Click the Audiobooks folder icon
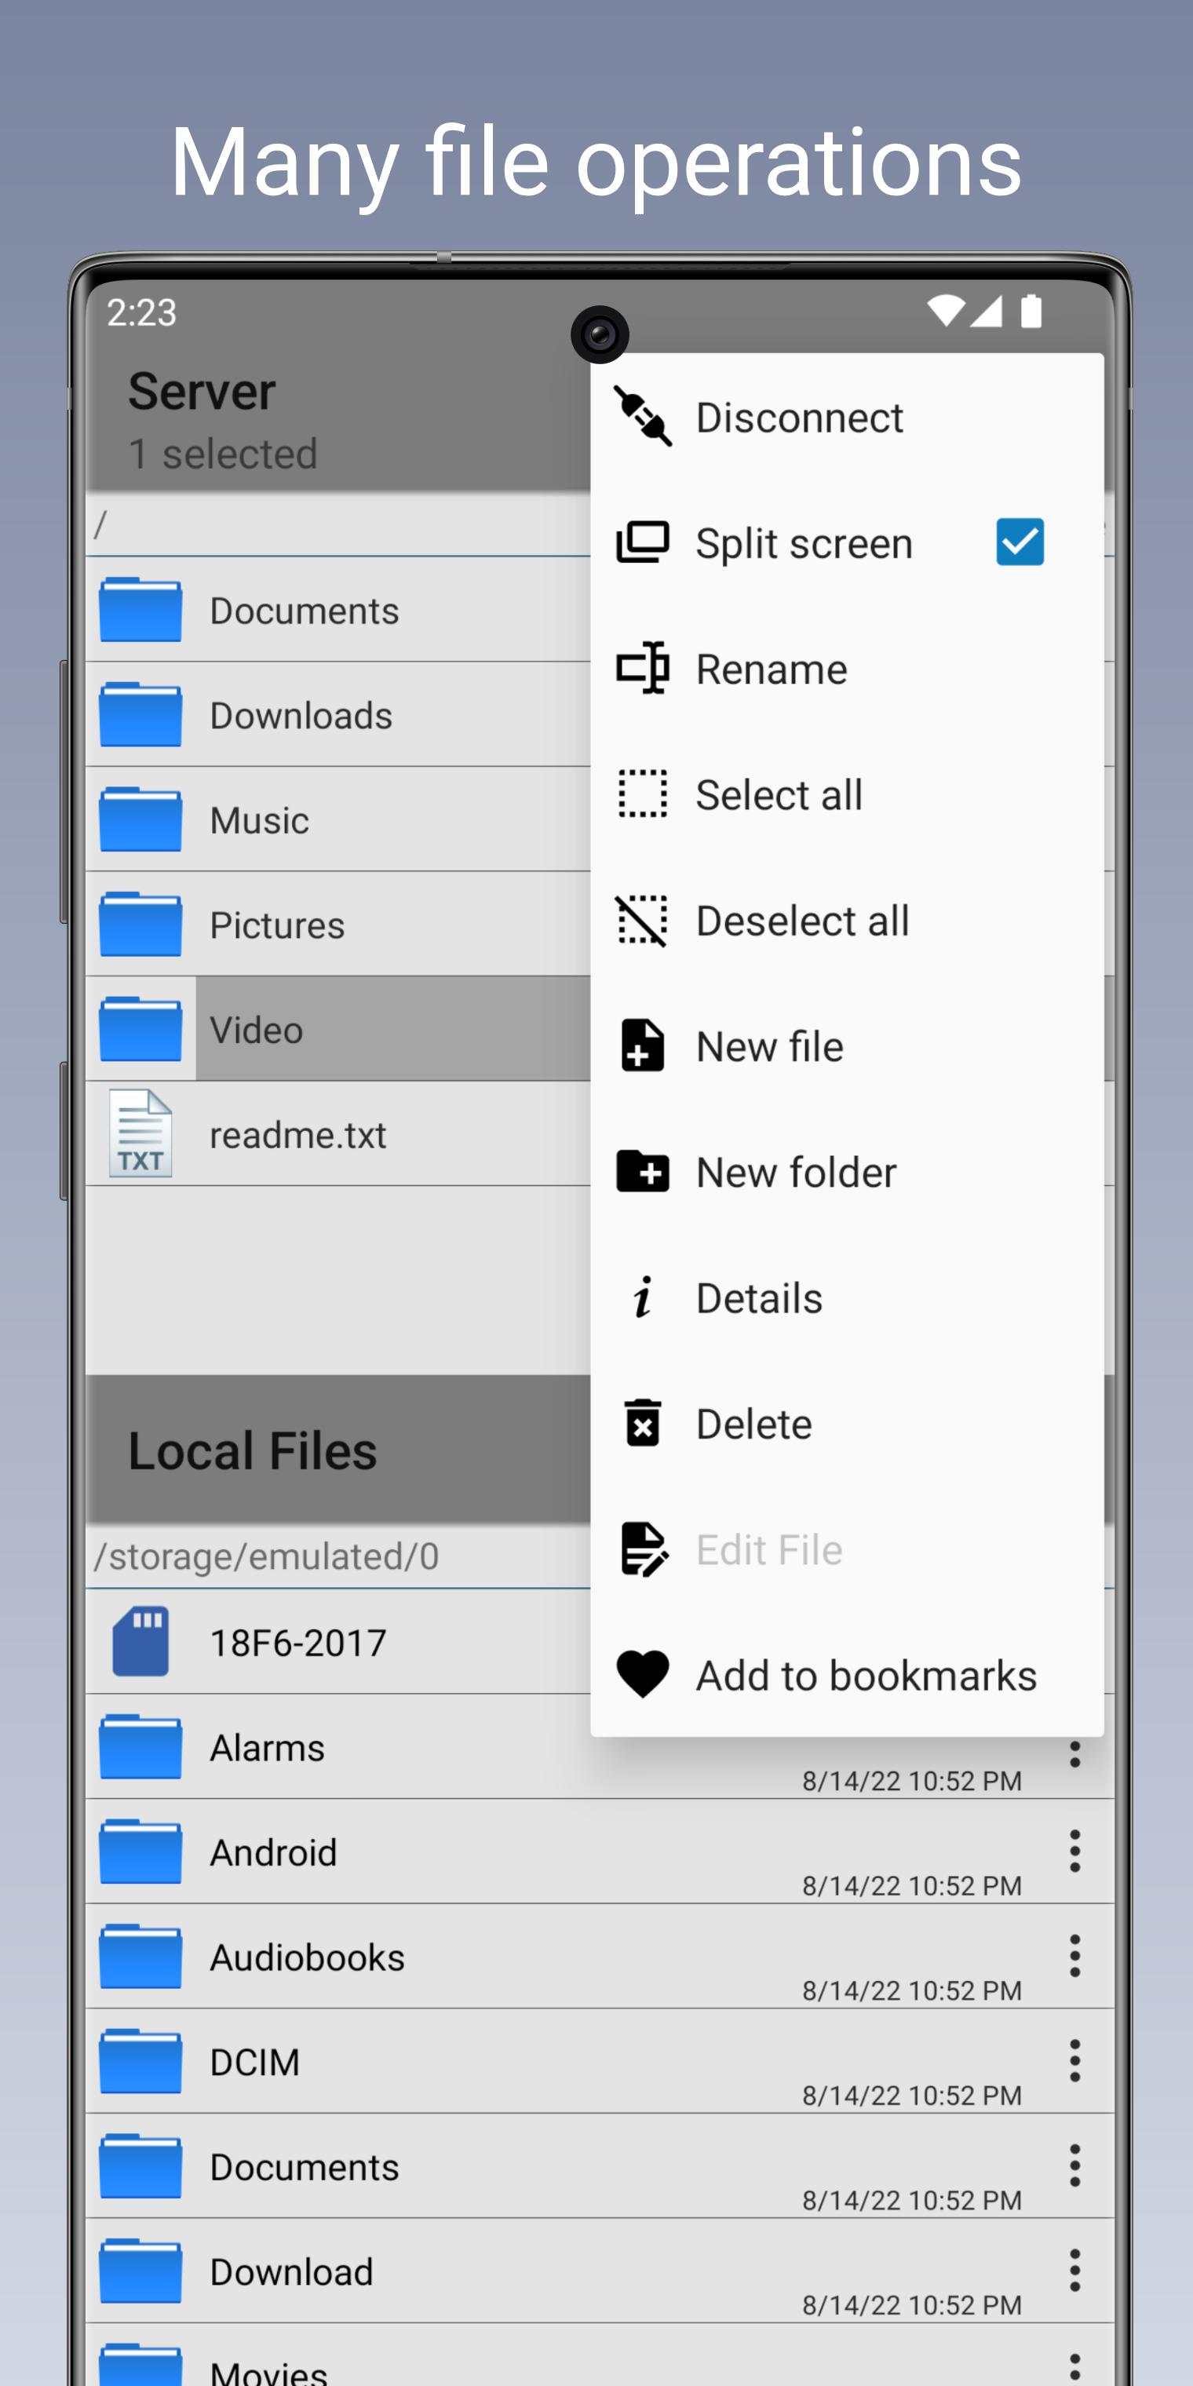Viewport: 1193px width, 2386px height. coord(140,1956)
